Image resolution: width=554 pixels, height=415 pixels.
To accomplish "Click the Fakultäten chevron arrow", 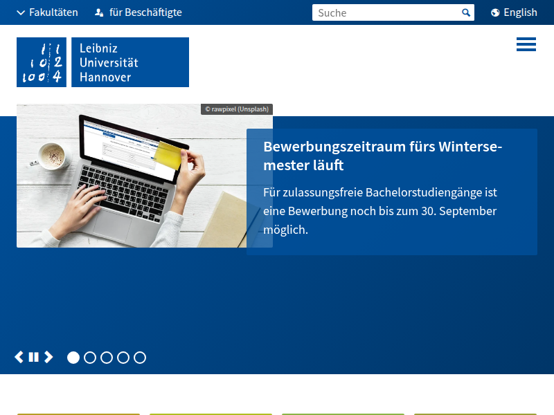I will (21, 12).
